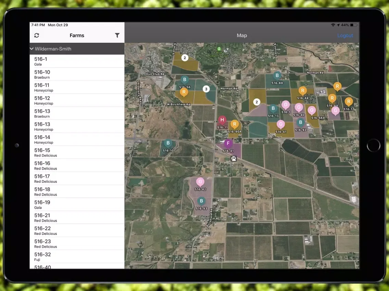
Task: Open the white cluster marker showing 3
Action: click(206, 89)
